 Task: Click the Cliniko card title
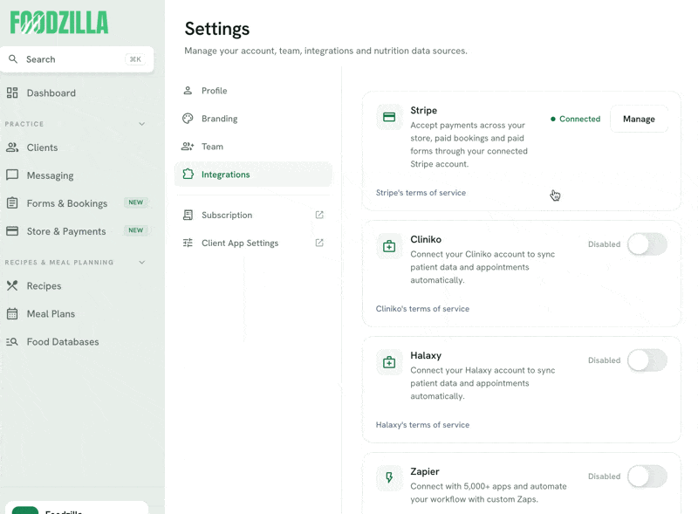pyautogui.click(x=426, y=239)
